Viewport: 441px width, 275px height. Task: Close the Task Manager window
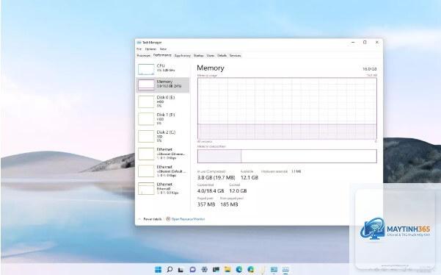[377, 42]
